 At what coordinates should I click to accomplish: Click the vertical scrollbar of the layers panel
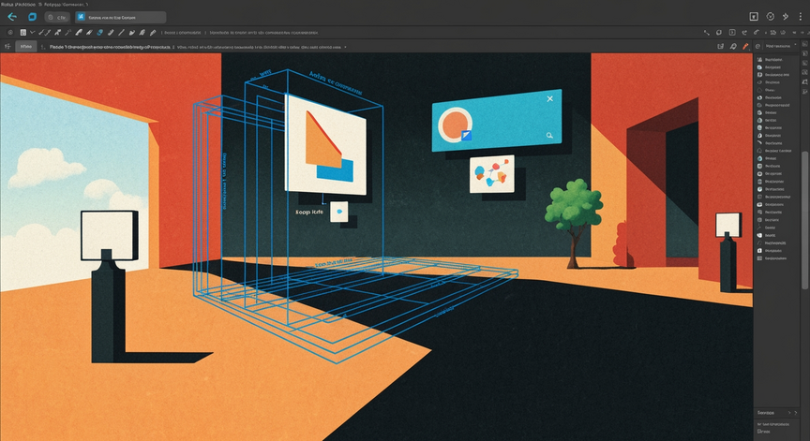804,220
